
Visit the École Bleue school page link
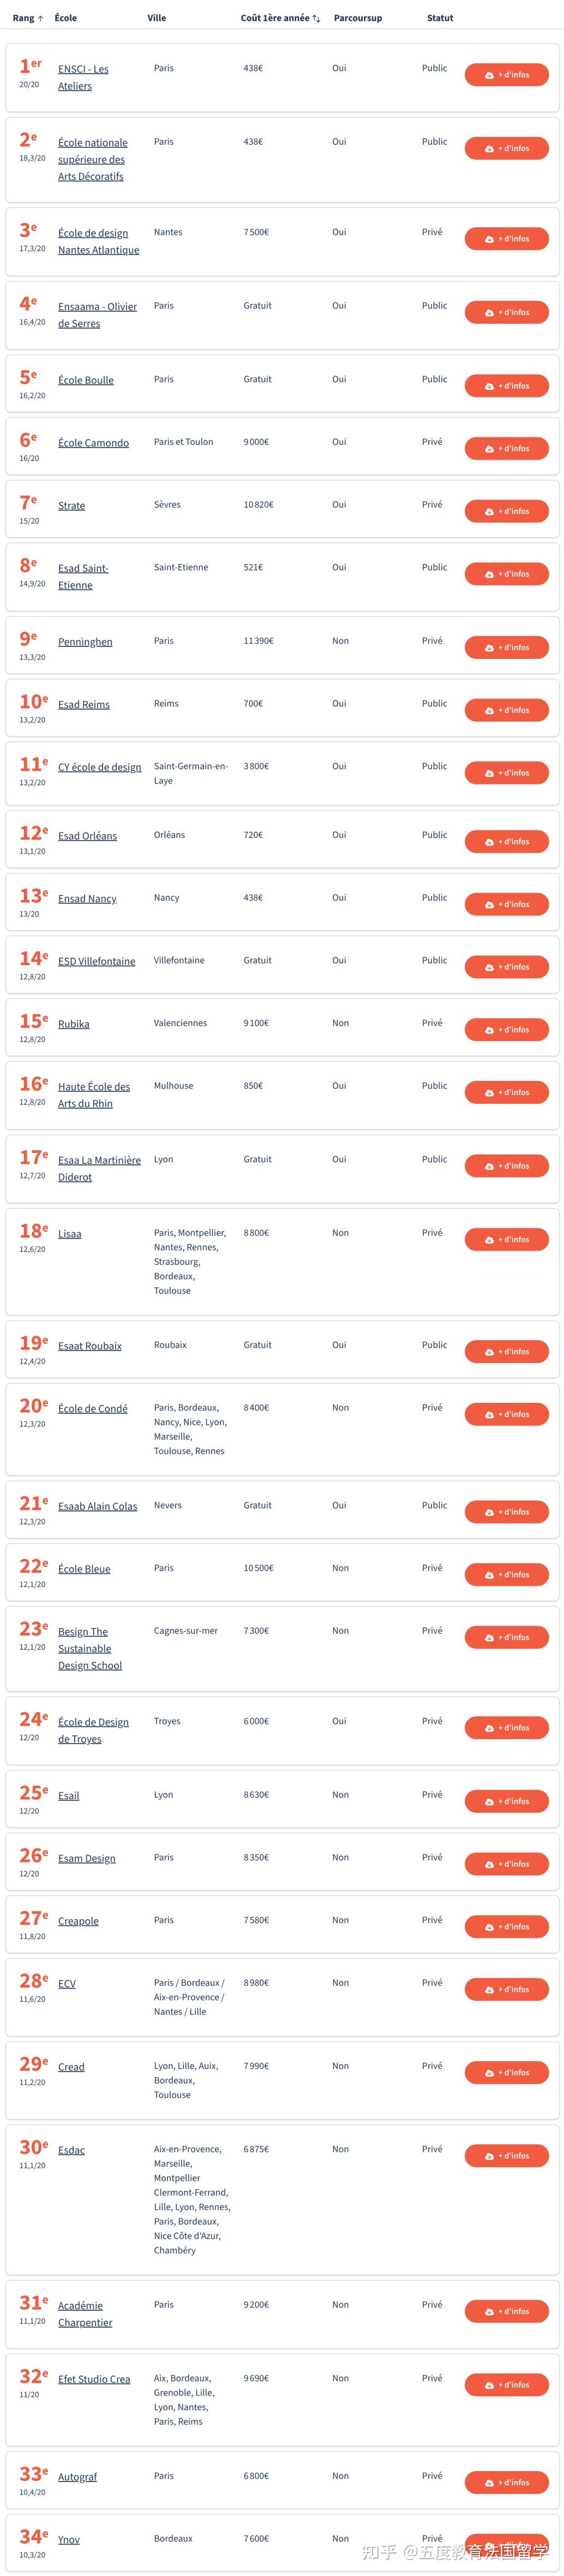[x=84, y=1569]
